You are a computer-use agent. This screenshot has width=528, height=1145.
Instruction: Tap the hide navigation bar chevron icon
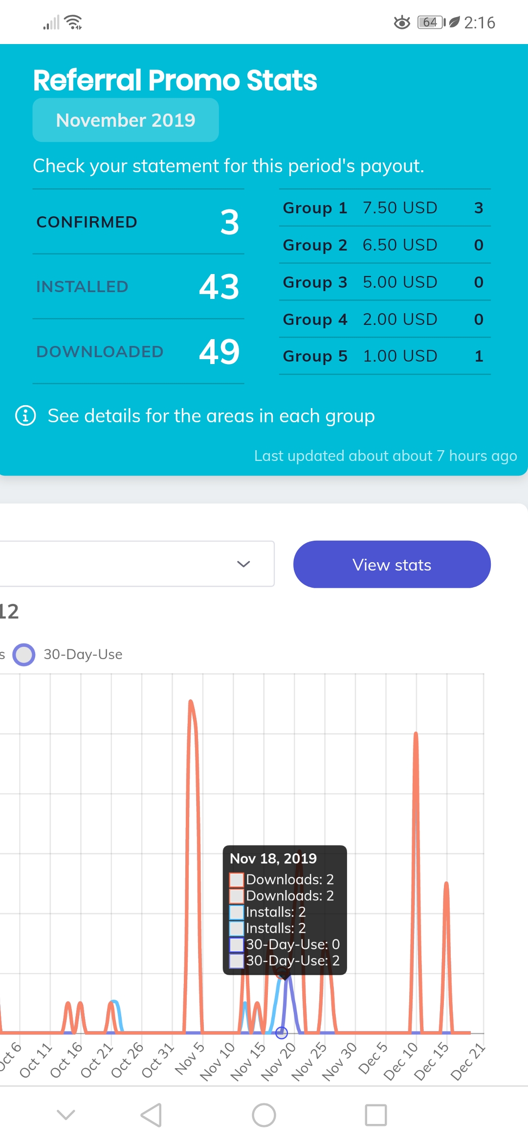click(66, 1115)
